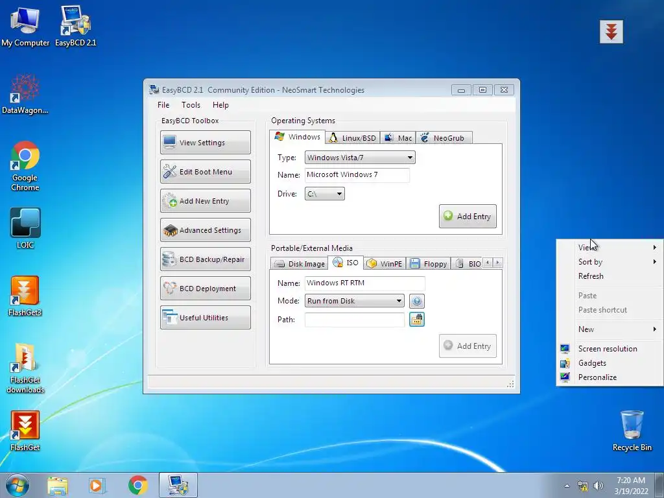664x498 pixels.
Task: Open Windows Explorer from taskbar
Action: click(x=58, y=485)
